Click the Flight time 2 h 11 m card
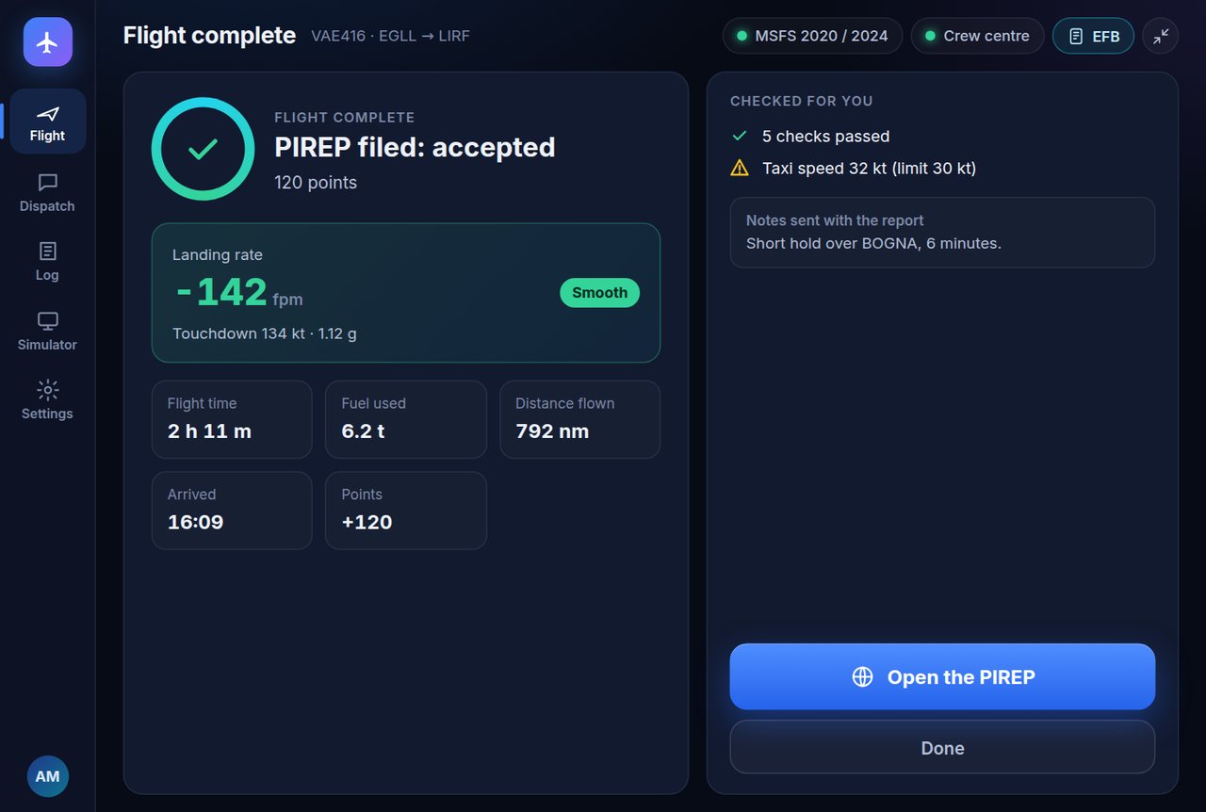 (x=232, y=419)
